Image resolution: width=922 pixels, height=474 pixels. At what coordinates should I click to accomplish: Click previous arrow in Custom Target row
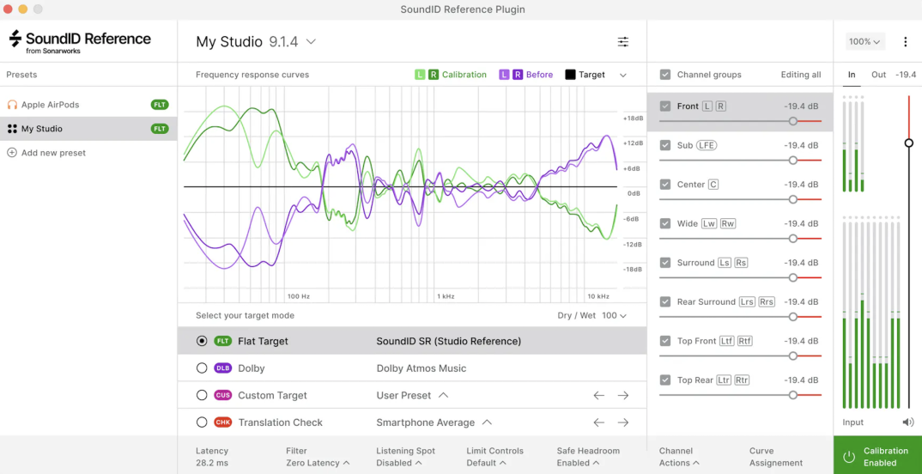(x=598, y=395)
